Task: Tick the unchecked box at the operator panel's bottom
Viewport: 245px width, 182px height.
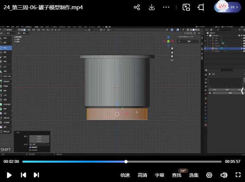Action: 30,150
